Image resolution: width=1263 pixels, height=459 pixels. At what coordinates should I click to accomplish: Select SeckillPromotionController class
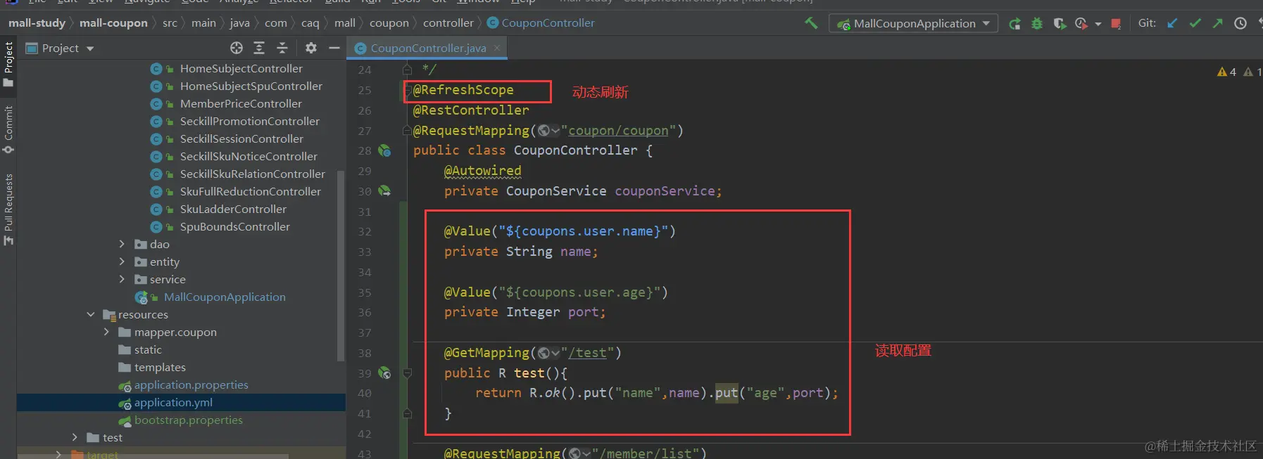point(249,121)
